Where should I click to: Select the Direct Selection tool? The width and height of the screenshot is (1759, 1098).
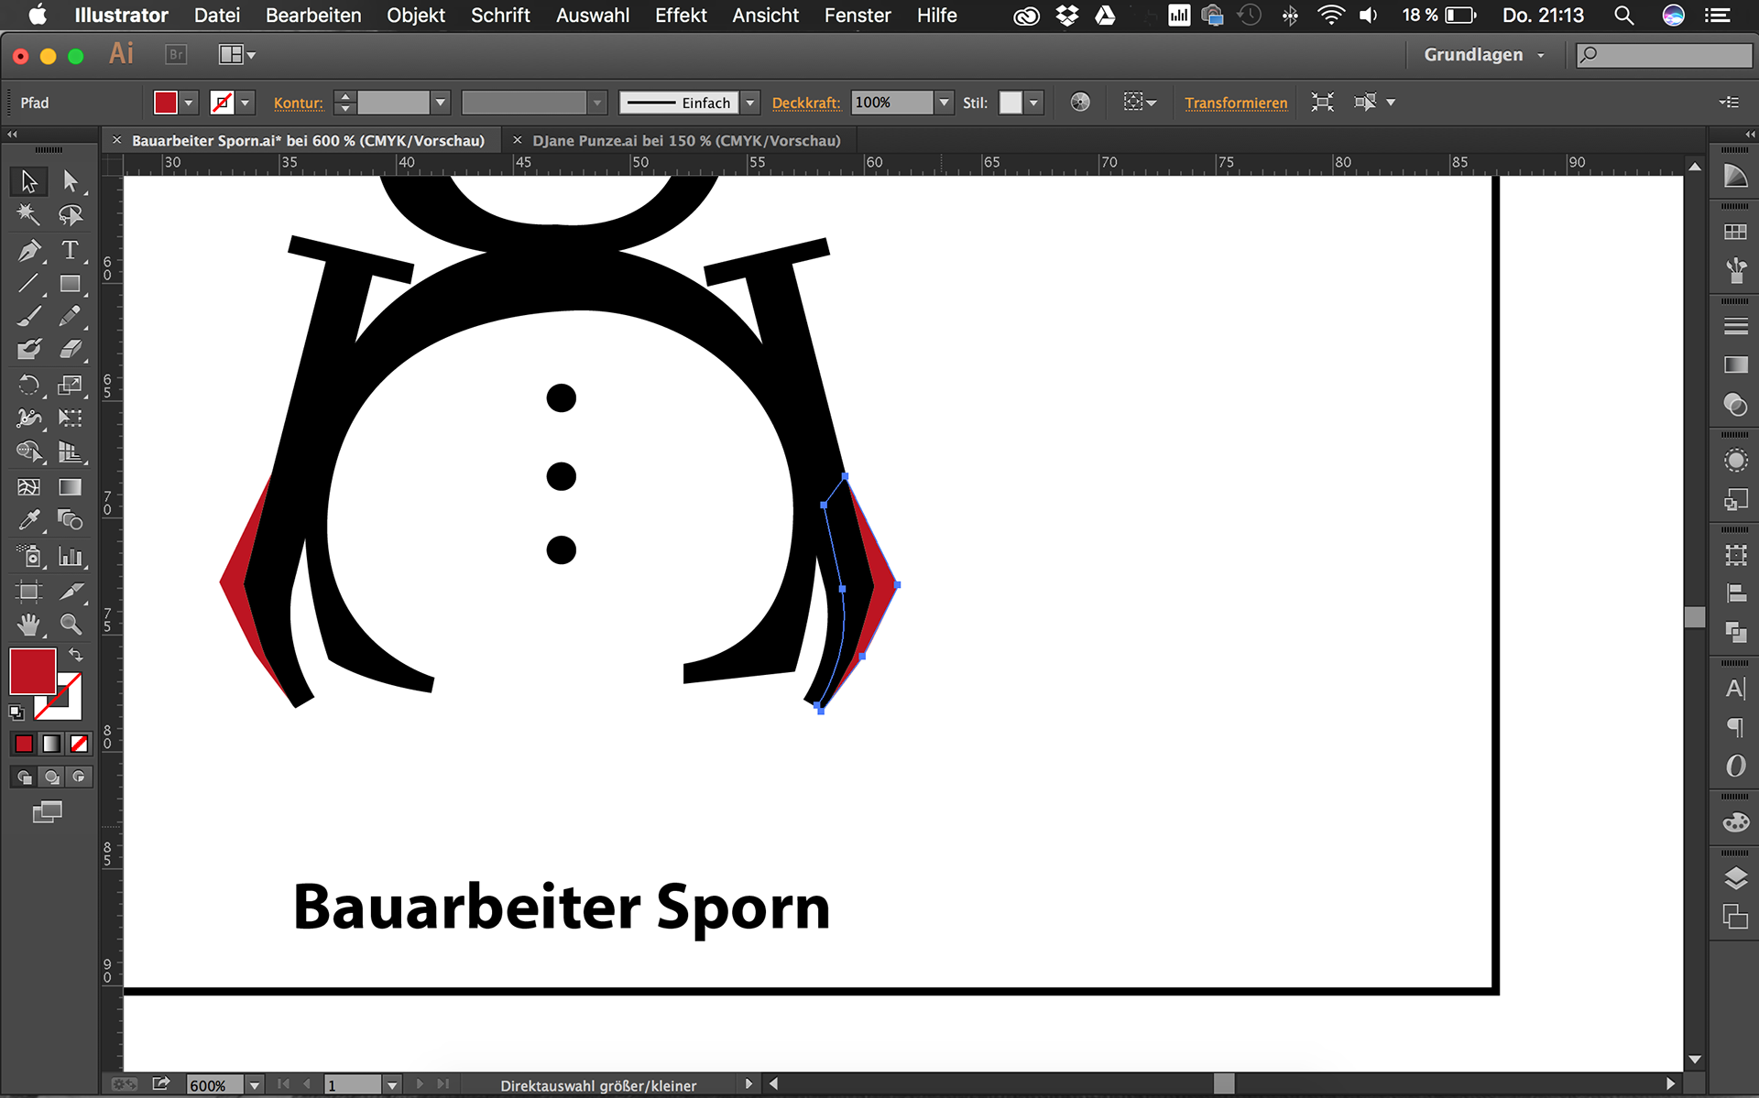71,181
